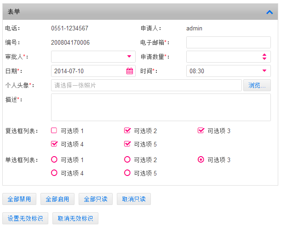Uncheck 可选项 2 checkbox
Image resolution: width=281 pixels, height=228 pixels.
(127, 130)
